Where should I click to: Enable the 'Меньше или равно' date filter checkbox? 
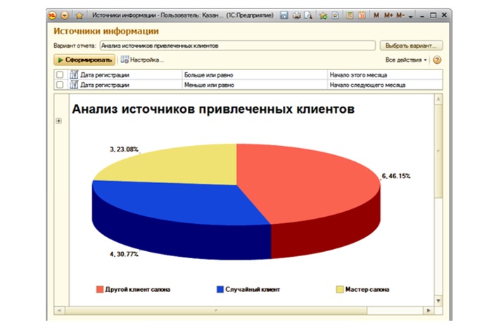click(x=60, y=85)
